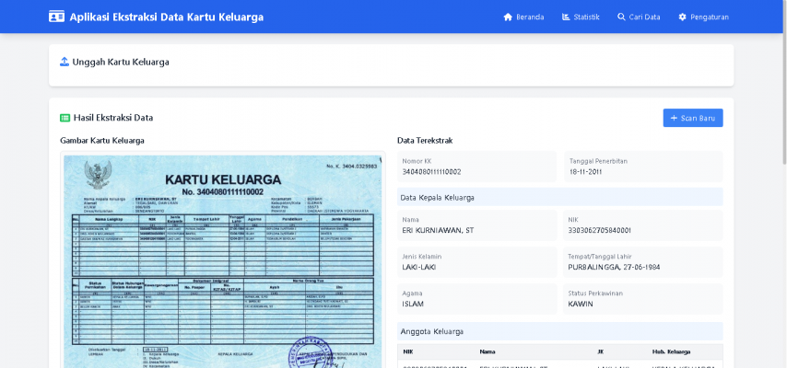Open the Statistik menu item
The width and height of the screenshot is (787, 368).
pos(581,17)
